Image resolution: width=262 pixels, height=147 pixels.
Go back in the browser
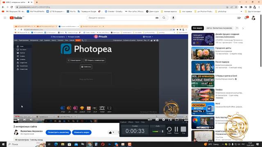click(3, 7)
